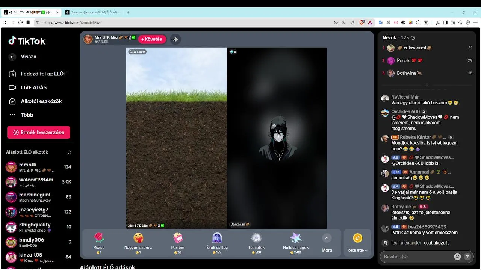481x270 pixels.
Task: Expand More gifts
Action: (x=327, y=243)
